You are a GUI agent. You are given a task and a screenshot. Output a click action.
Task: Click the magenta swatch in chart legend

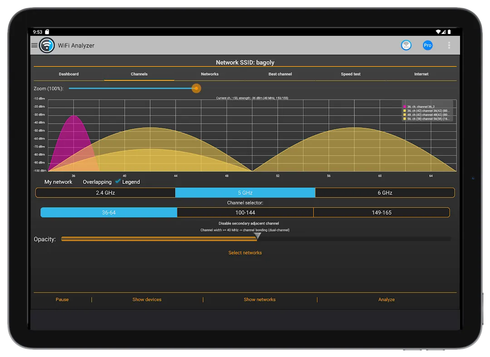(x=405, y=107)
